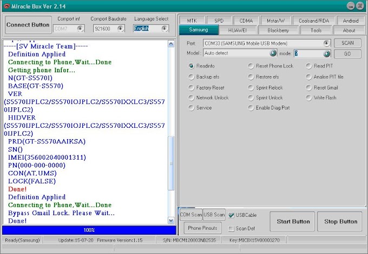Click the Miracle Box title bar logo icon
The height and width of the screenshot is (254, 368).
pyautogui.click(x=6, y=6)
